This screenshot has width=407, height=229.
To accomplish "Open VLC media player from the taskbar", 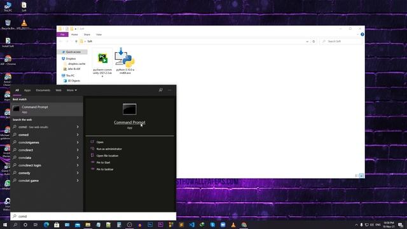I will click(x=233, y=225).
